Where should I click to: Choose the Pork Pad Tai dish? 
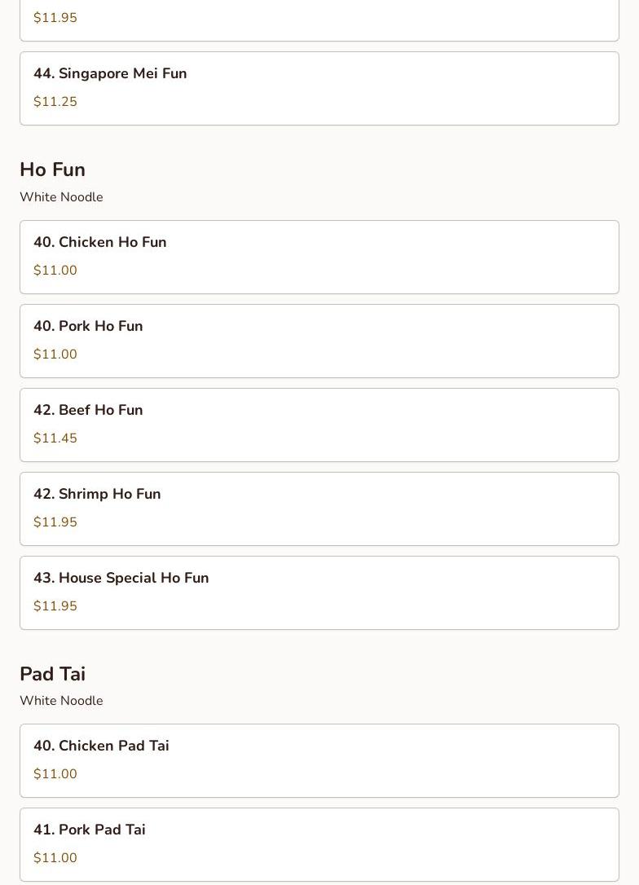tap(319, 844)
